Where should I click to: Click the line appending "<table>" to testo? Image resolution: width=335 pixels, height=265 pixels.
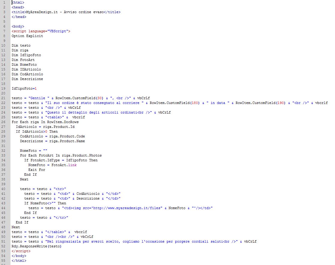coord(48,117)
